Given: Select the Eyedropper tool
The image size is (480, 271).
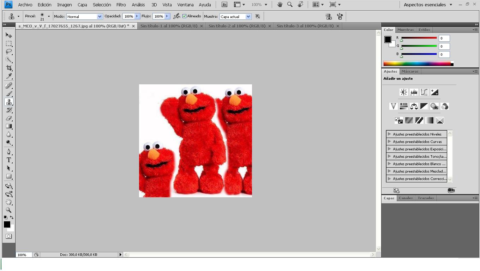Looking at the screenshot, I should pyautogui.click(x=9, y=76).
